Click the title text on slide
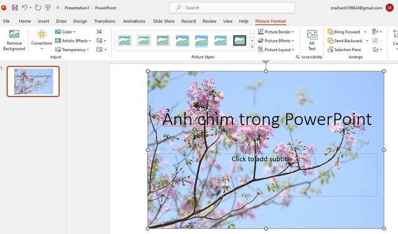 267,119
